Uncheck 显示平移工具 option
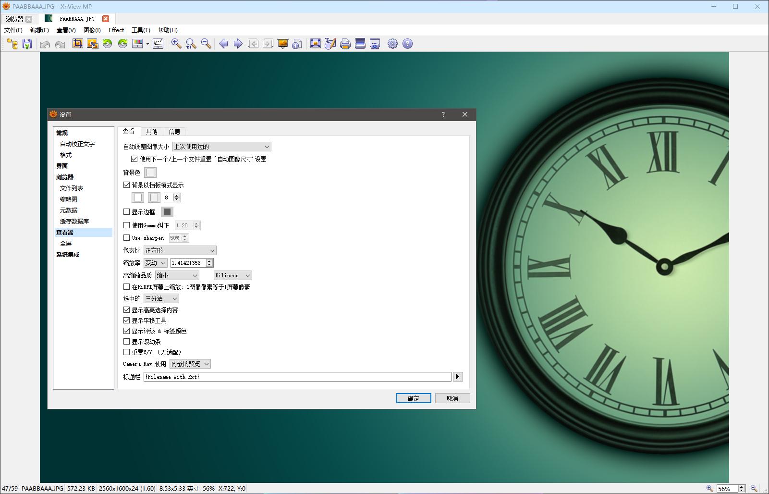This screenshot has width=769, height=494. (127, 321)
